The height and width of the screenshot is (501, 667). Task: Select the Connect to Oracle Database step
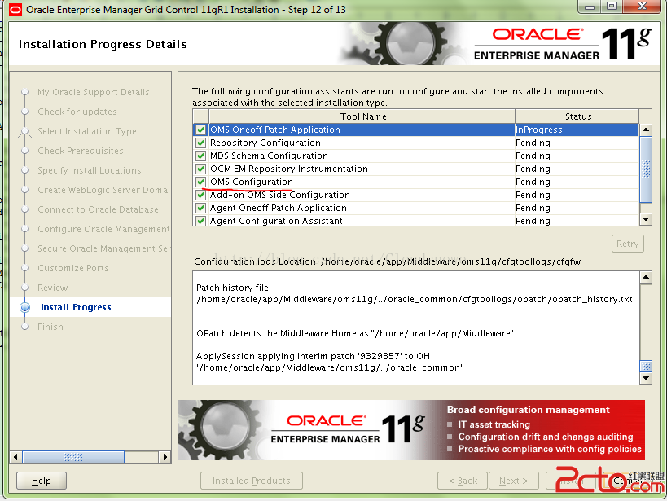pyautogui.click(x=98, y=210)
